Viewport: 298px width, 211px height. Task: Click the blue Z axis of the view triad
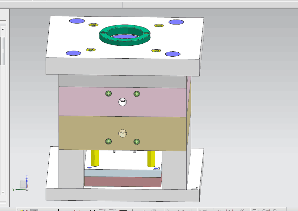(27, 182)
